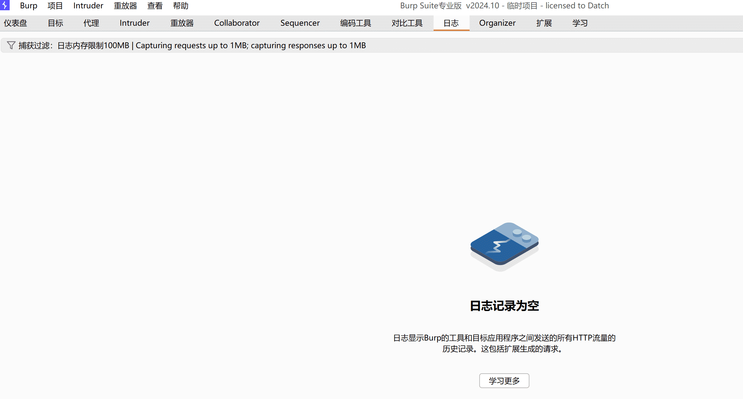Go to the Collaborator tab
Image resolution: width=743 pixels, height=399 pixels.
[x=237, y=23]
